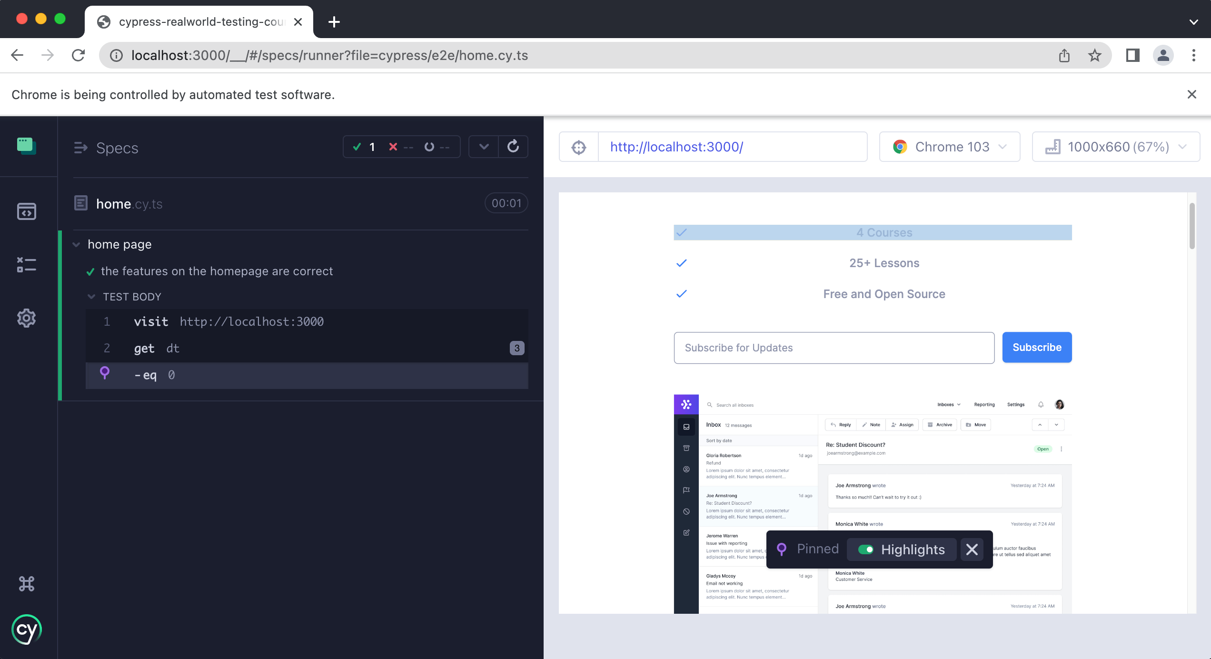The width and height of the screenshot is (1211, 659).
Task: Select the cypress-realworld-testing browser tab
Action: 200,22
